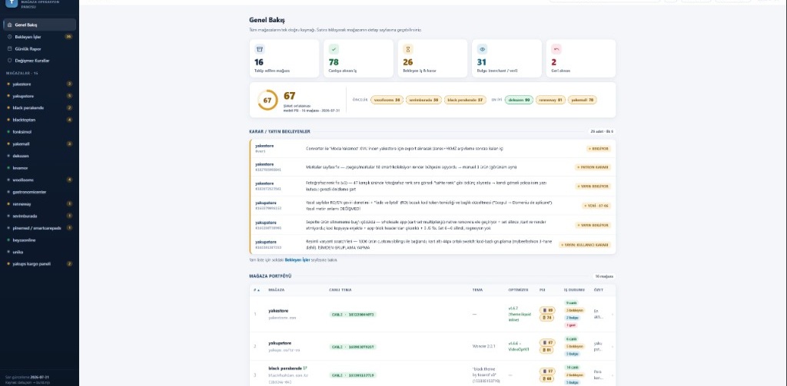Click the external link icon beside black perakende
The image size is (787, 386).
tap(304, 368)
